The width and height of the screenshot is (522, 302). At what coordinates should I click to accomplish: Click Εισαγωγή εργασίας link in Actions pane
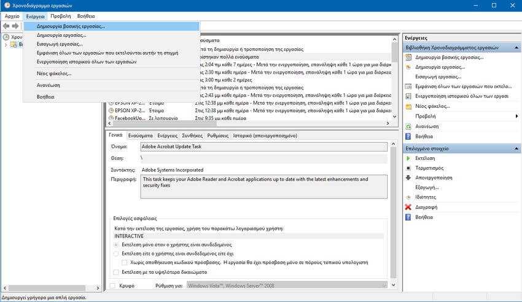[x=438, y=77]
